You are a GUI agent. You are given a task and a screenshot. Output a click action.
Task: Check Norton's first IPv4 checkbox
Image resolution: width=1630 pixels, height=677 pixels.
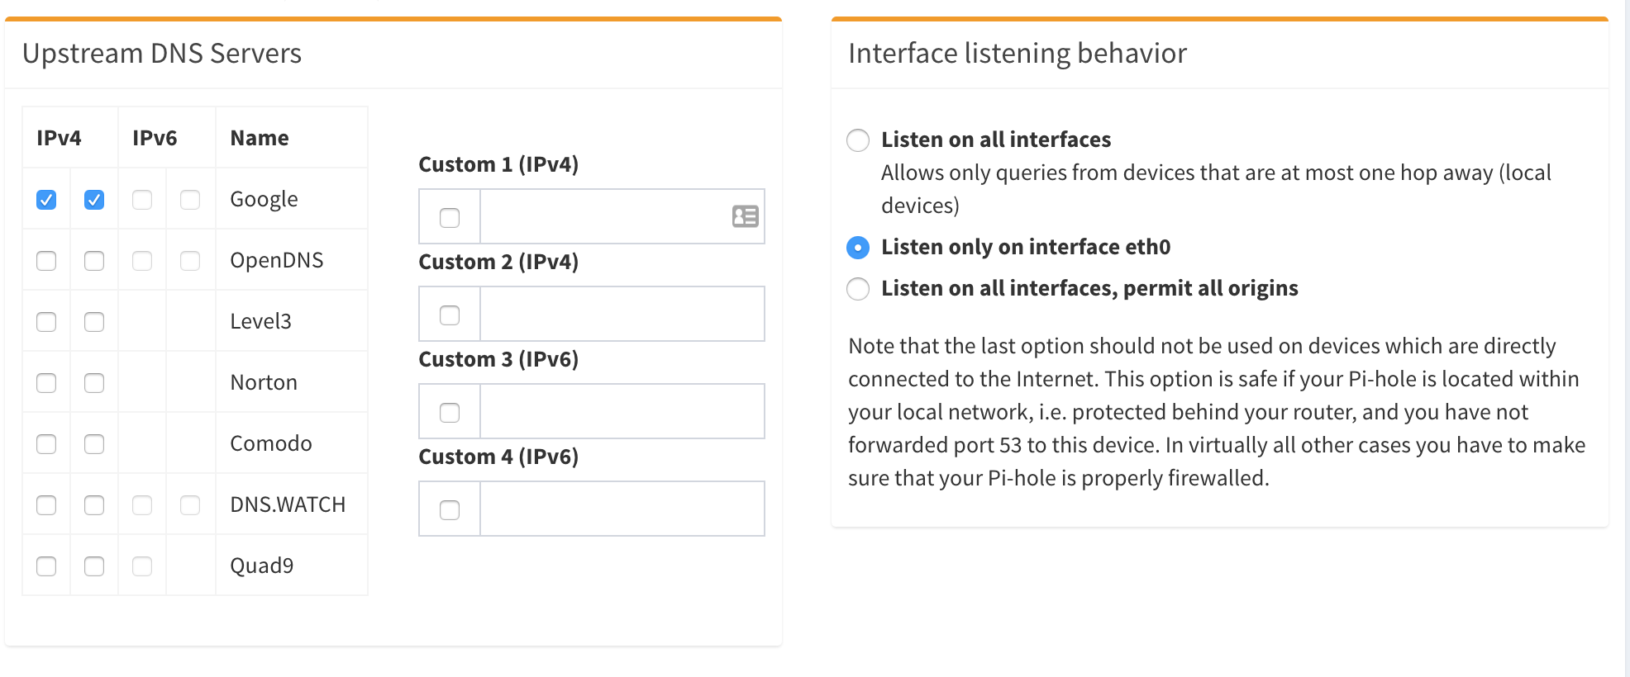pos(46,383)
